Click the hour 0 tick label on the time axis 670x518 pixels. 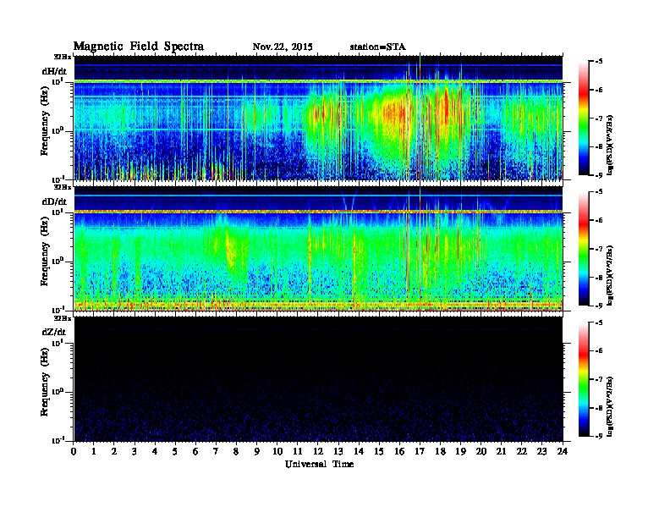(x=74, y=451)
